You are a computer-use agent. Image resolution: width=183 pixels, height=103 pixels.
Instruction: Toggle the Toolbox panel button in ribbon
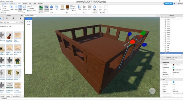point(47,8)
